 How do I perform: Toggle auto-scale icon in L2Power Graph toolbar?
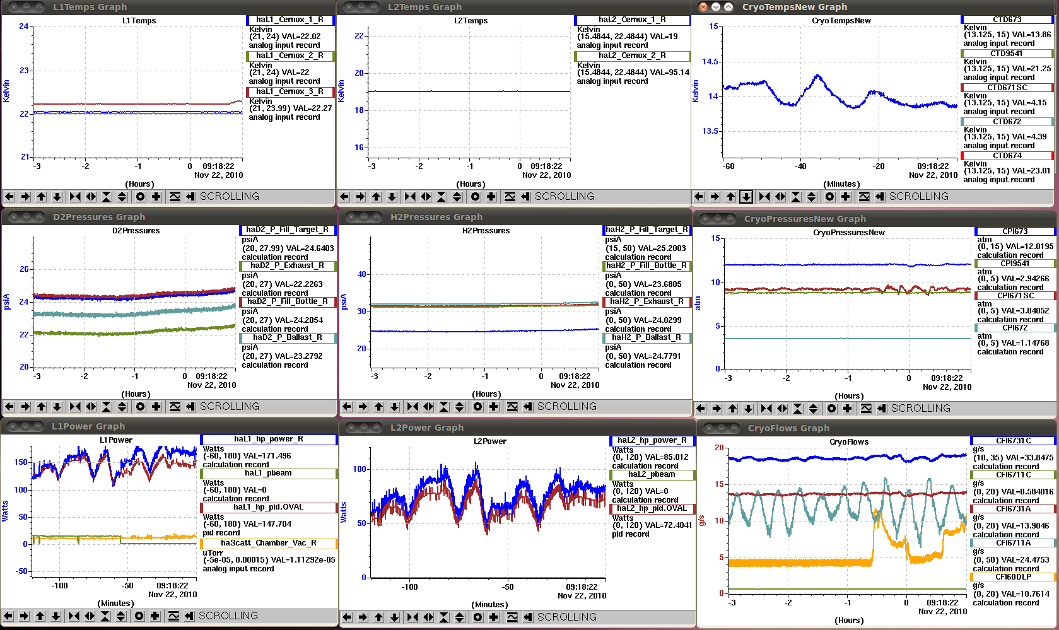[x=512, y=617]
